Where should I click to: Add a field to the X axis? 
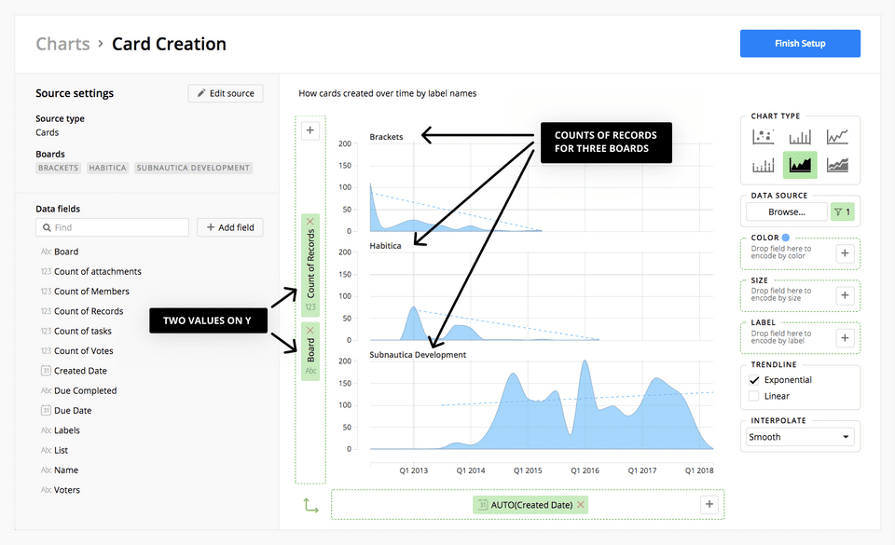coord(709,504)
